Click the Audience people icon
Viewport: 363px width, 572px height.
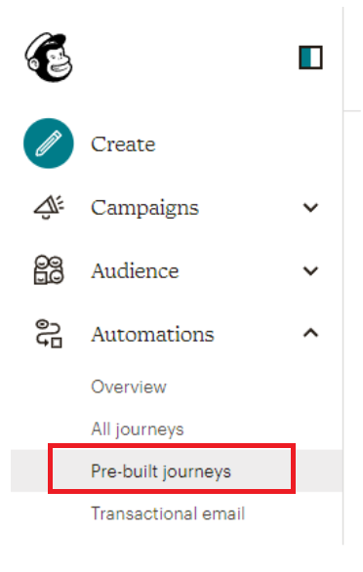49,270
